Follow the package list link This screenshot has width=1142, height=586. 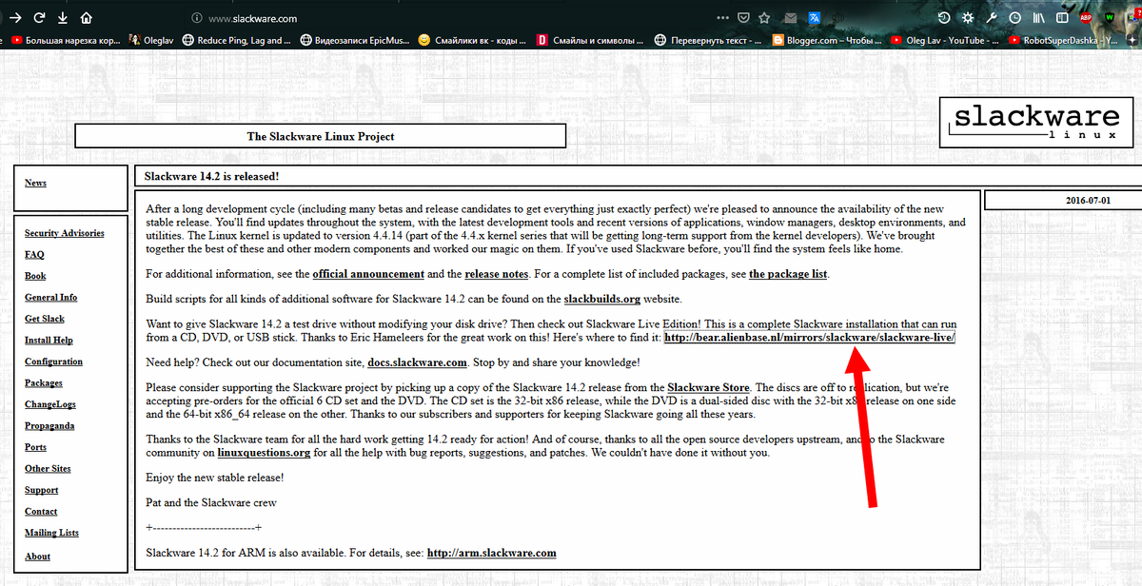coord(789,274)
